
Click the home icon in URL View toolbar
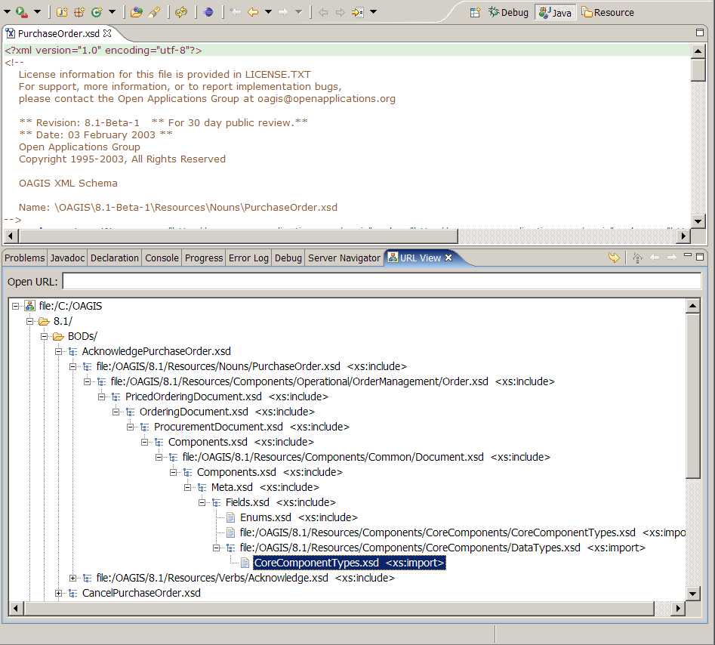pyautogui.click(x=637, y=258)
